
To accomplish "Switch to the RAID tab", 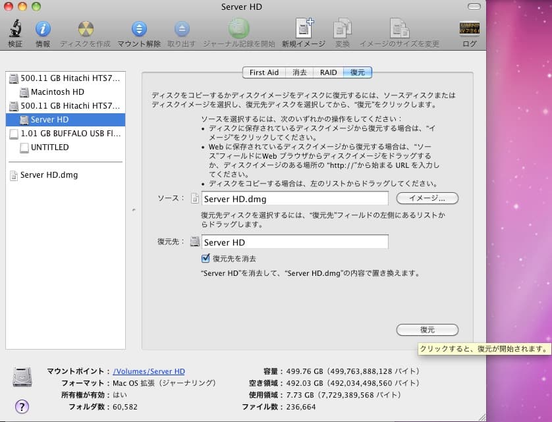I will pos(327,72).
